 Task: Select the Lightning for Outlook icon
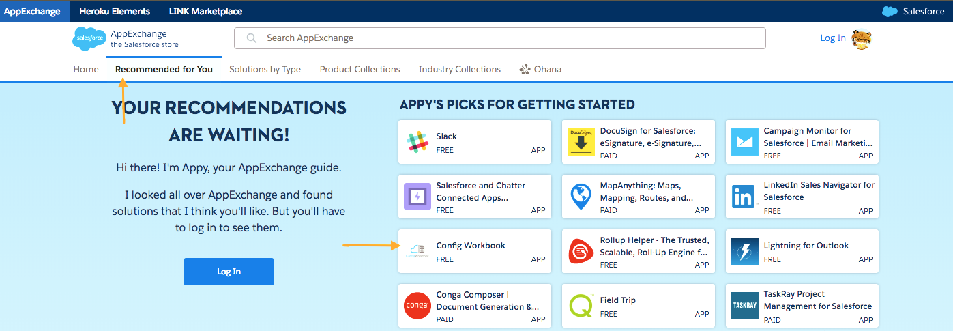[x=745, y=251]
